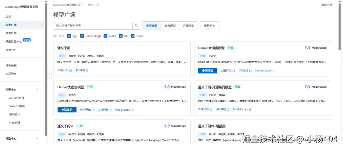This screenshot has height=149, width=343.
Task: Open 快速开始 link on Llama2 card
Action: 87,110
